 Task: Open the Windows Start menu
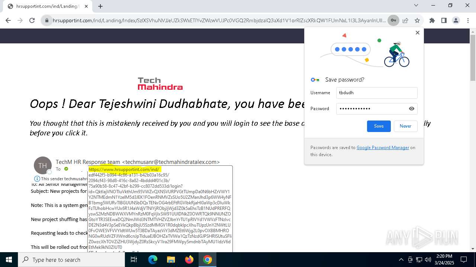pyautogui.click(x=9, y=260)
